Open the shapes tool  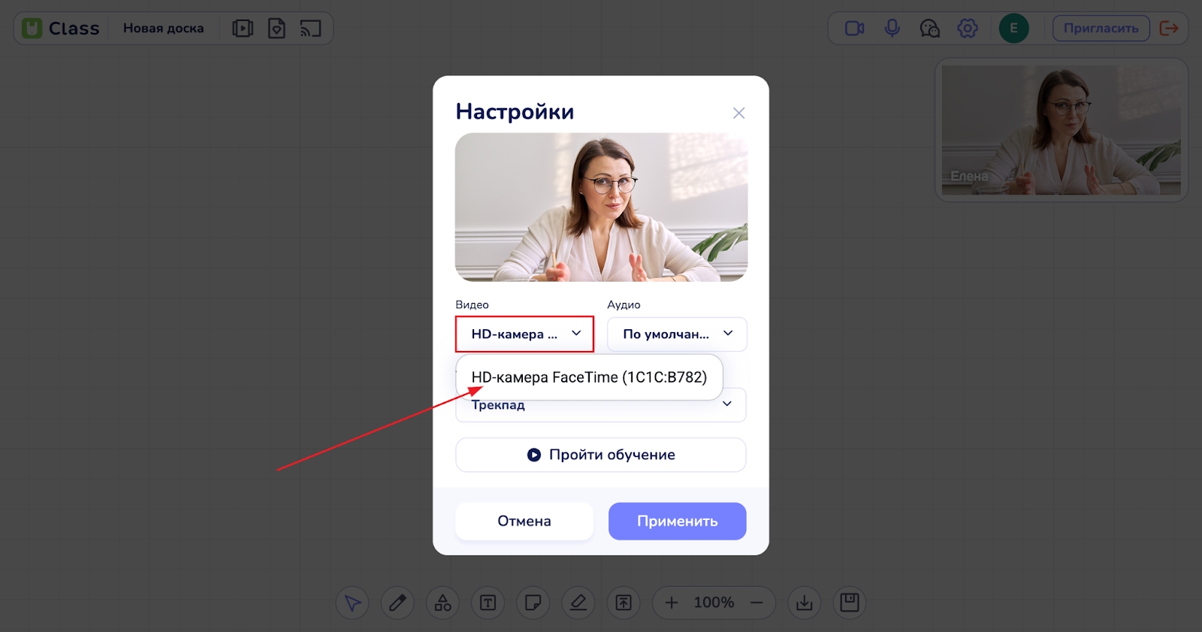(x=442, y=603)
